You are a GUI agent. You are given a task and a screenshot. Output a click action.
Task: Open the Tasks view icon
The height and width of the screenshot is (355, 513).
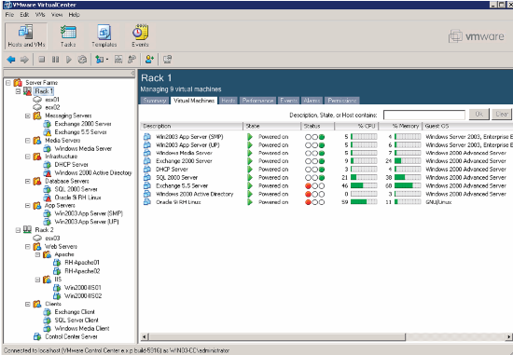pos(68,36)
